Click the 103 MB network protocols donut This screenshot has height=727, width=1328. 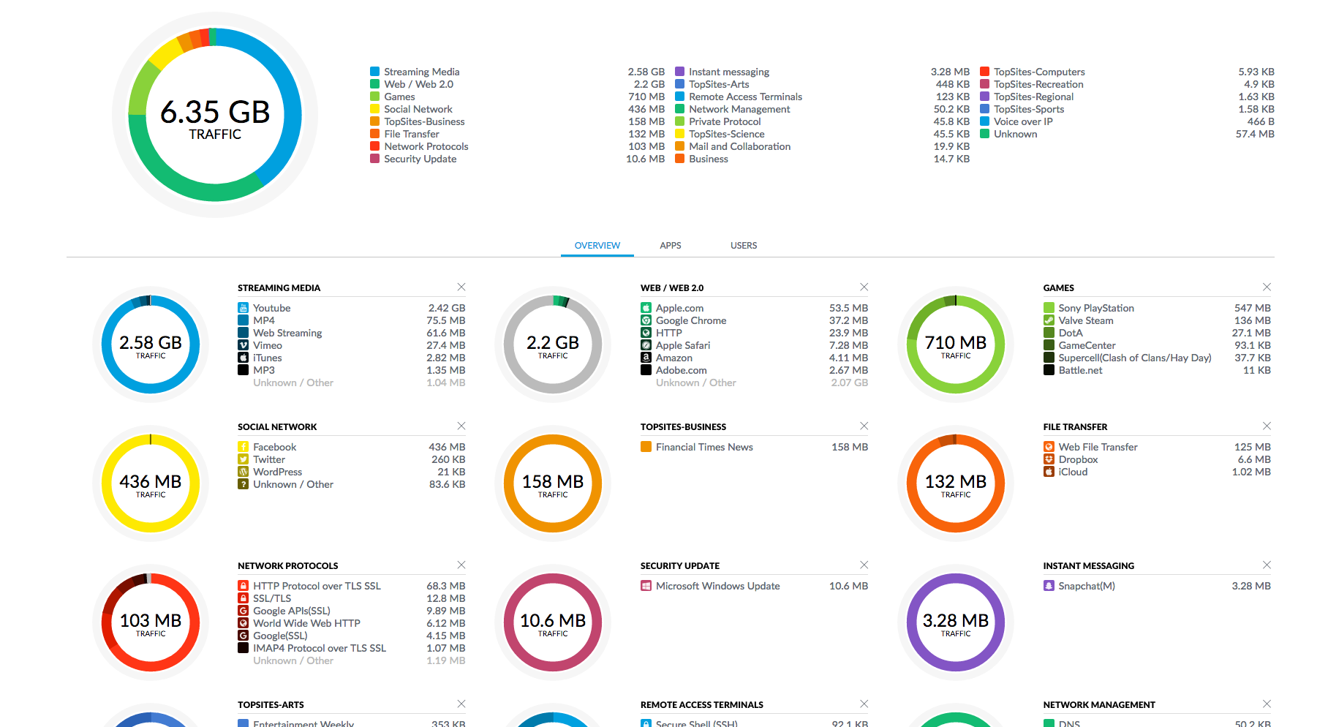[x=151, y=622]
